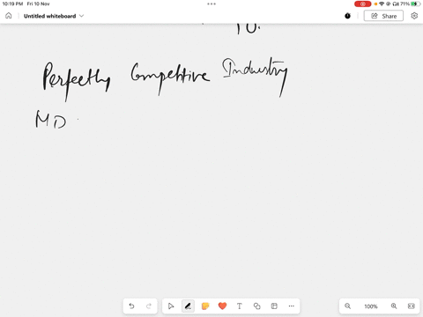
Task: Activate the Pen inking tool
Action: point(188,306)
